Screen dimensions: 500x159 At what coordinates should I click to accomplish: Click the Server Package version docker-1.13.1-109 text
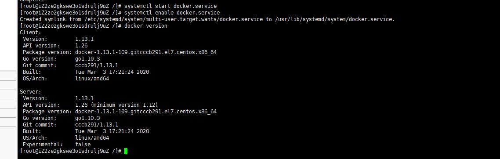[146, 112]
